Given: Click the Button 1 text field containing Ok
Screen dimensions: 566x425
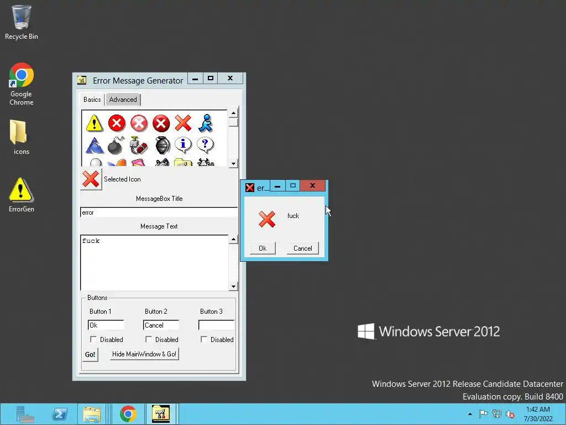Looking at the screenshot, I should coord(106,325).
